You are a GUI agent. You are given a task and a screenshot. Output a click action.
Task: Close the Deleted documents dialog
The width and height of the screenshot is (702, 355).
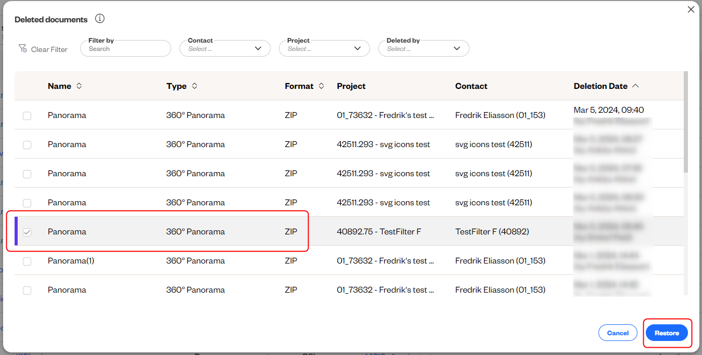point(691,9)
